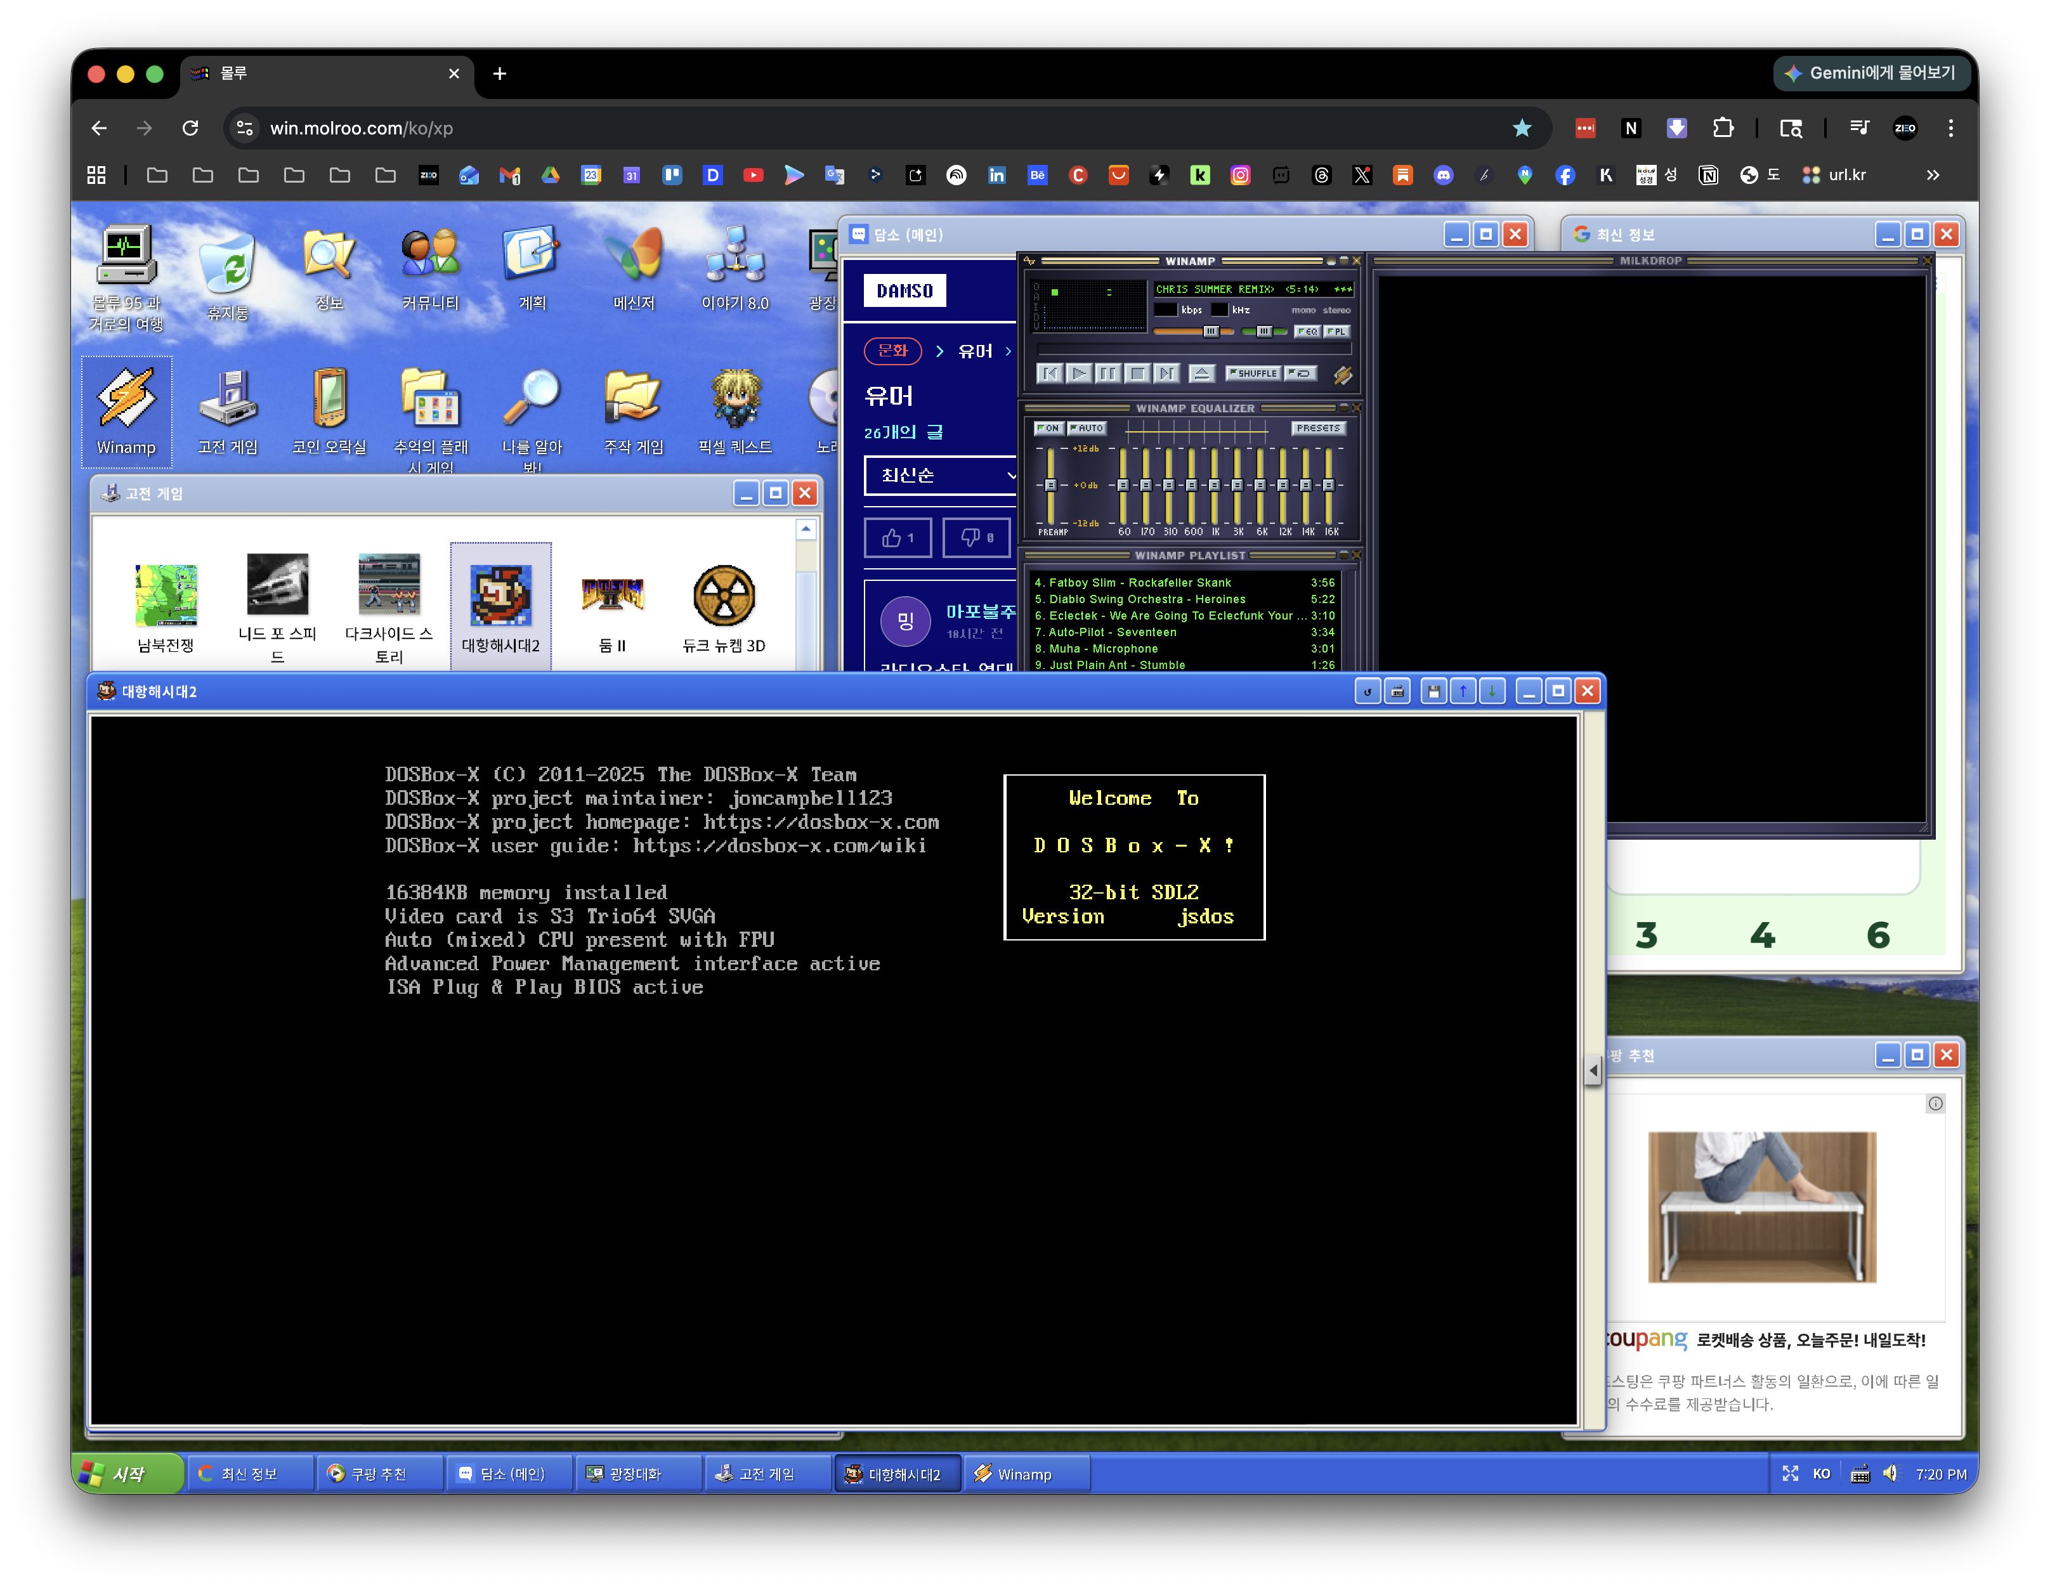Viewport: 2050px width, 1588px height.
Task: Click the scroll-up arrow in the 고전 게임 window
Action: pos(806,530)
